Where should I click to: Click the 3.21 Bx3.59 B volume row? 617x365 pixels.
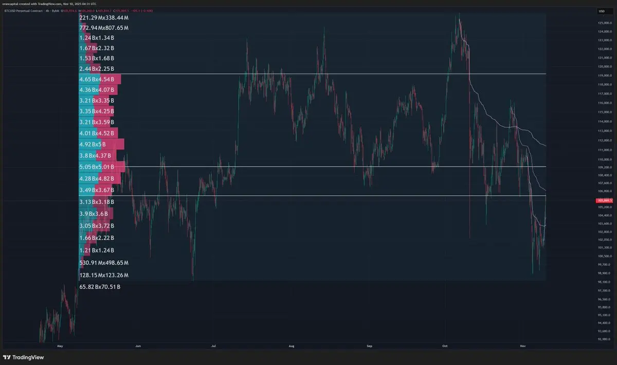click(x=97, y=122)
